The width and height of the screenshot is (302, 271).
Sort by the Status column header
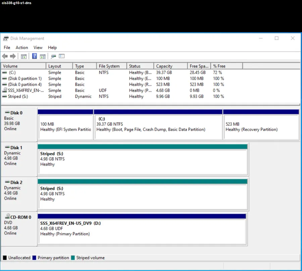(140, 66)
